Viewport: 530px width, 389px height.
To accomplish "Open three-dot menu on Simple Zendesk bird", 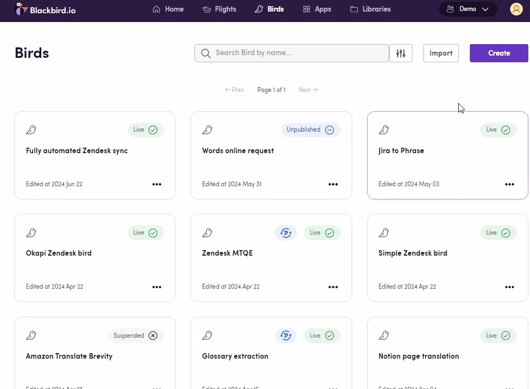I will (509, 287).
